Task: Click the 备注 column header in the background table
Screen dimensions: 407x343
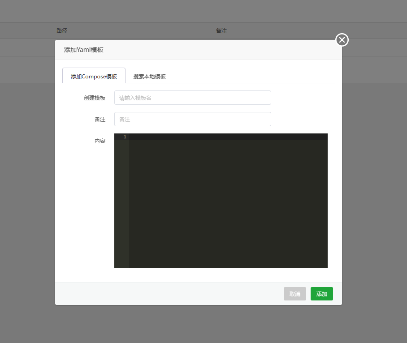Action: 221,31
